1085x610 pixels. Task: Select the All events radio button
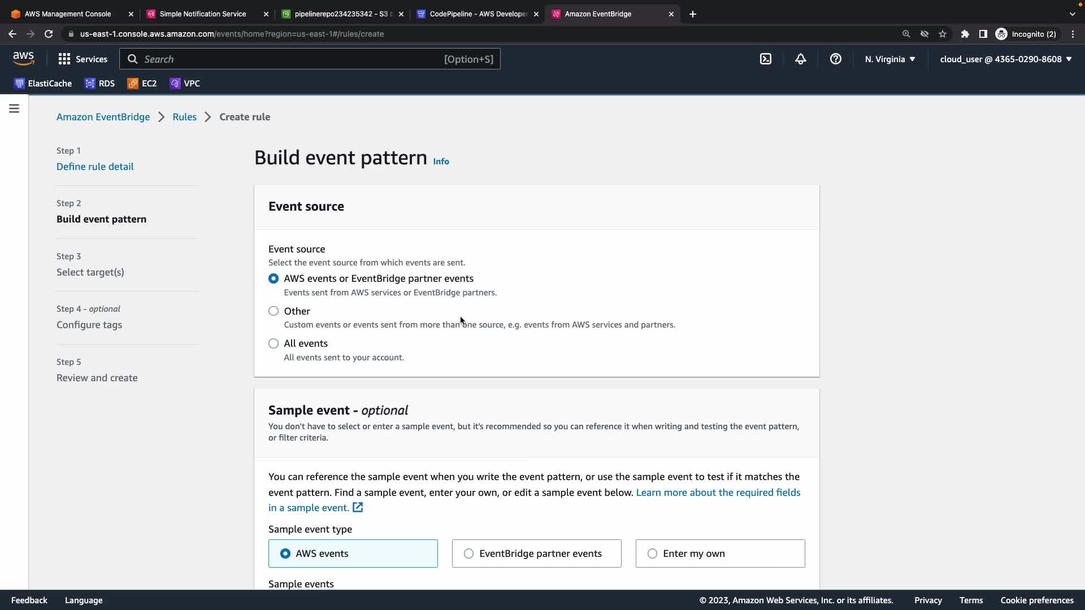274,343
